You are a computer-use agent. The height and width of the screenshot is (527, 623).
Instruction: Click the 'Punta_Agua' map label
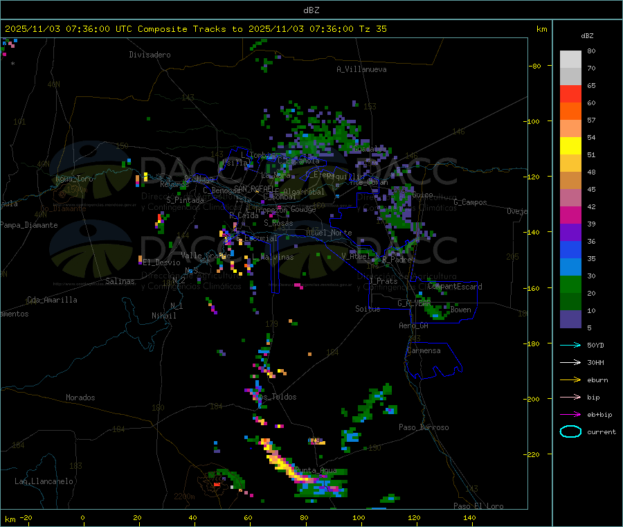point(316,470)
